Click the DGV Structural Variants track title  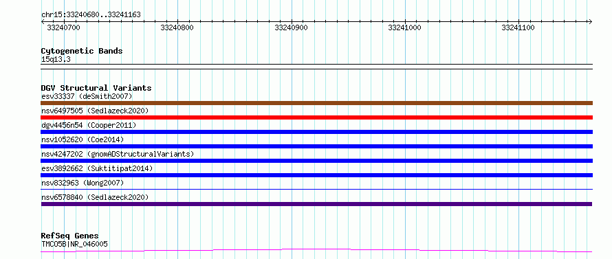click(x=96, y=88)
